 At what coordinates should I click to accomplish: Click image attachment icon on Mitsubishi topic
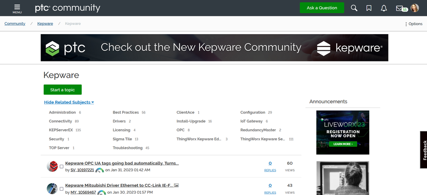(176, 185)
